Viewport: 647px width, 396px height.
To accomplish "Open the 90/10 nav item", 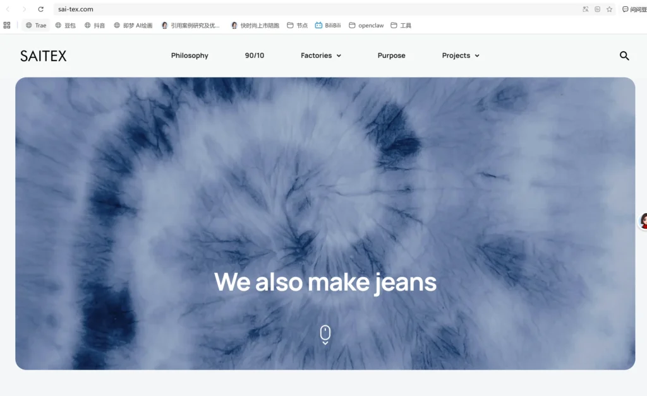I will point(255,55).
